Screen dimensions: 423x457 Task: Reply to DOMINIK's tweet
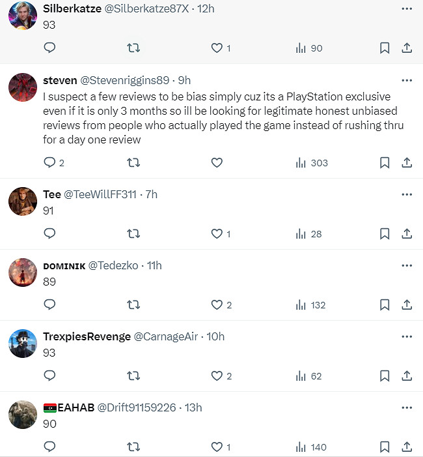click(x=50, y=304)
